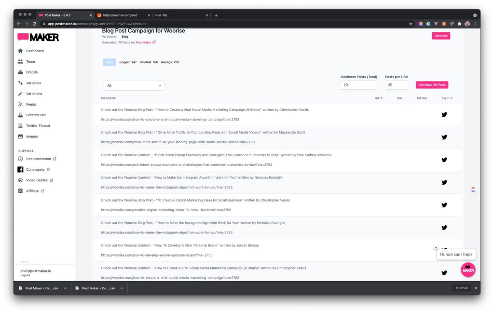
Task: Go to the Team section
Action: [27, 61]
